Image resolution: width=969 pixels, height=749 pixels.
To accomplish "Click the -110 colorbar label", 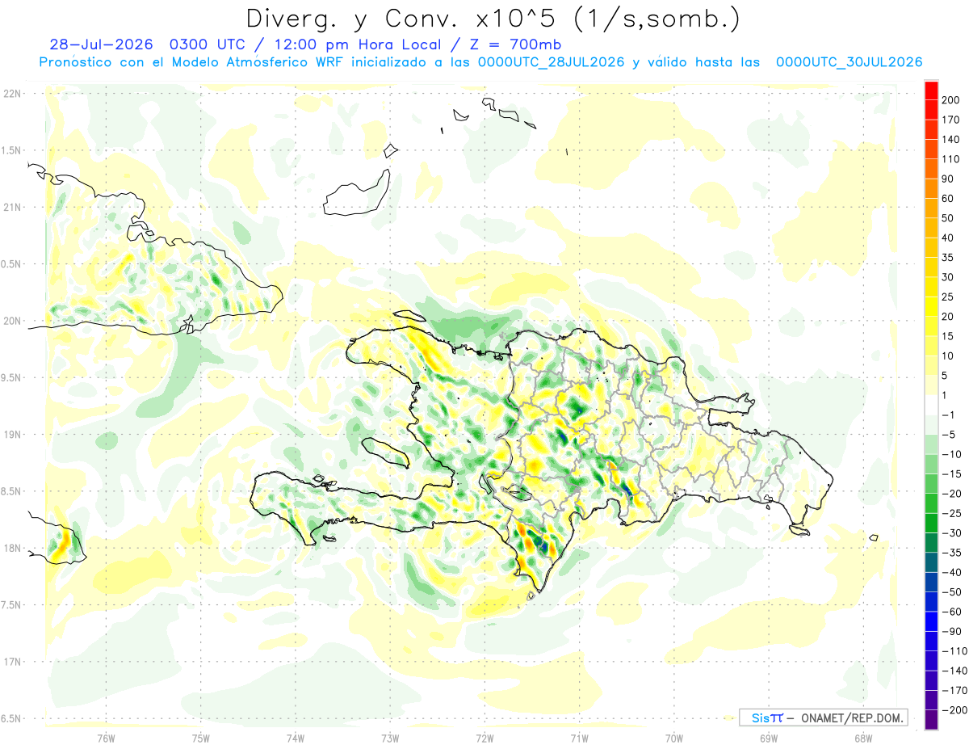I will [x=955, y=651].
